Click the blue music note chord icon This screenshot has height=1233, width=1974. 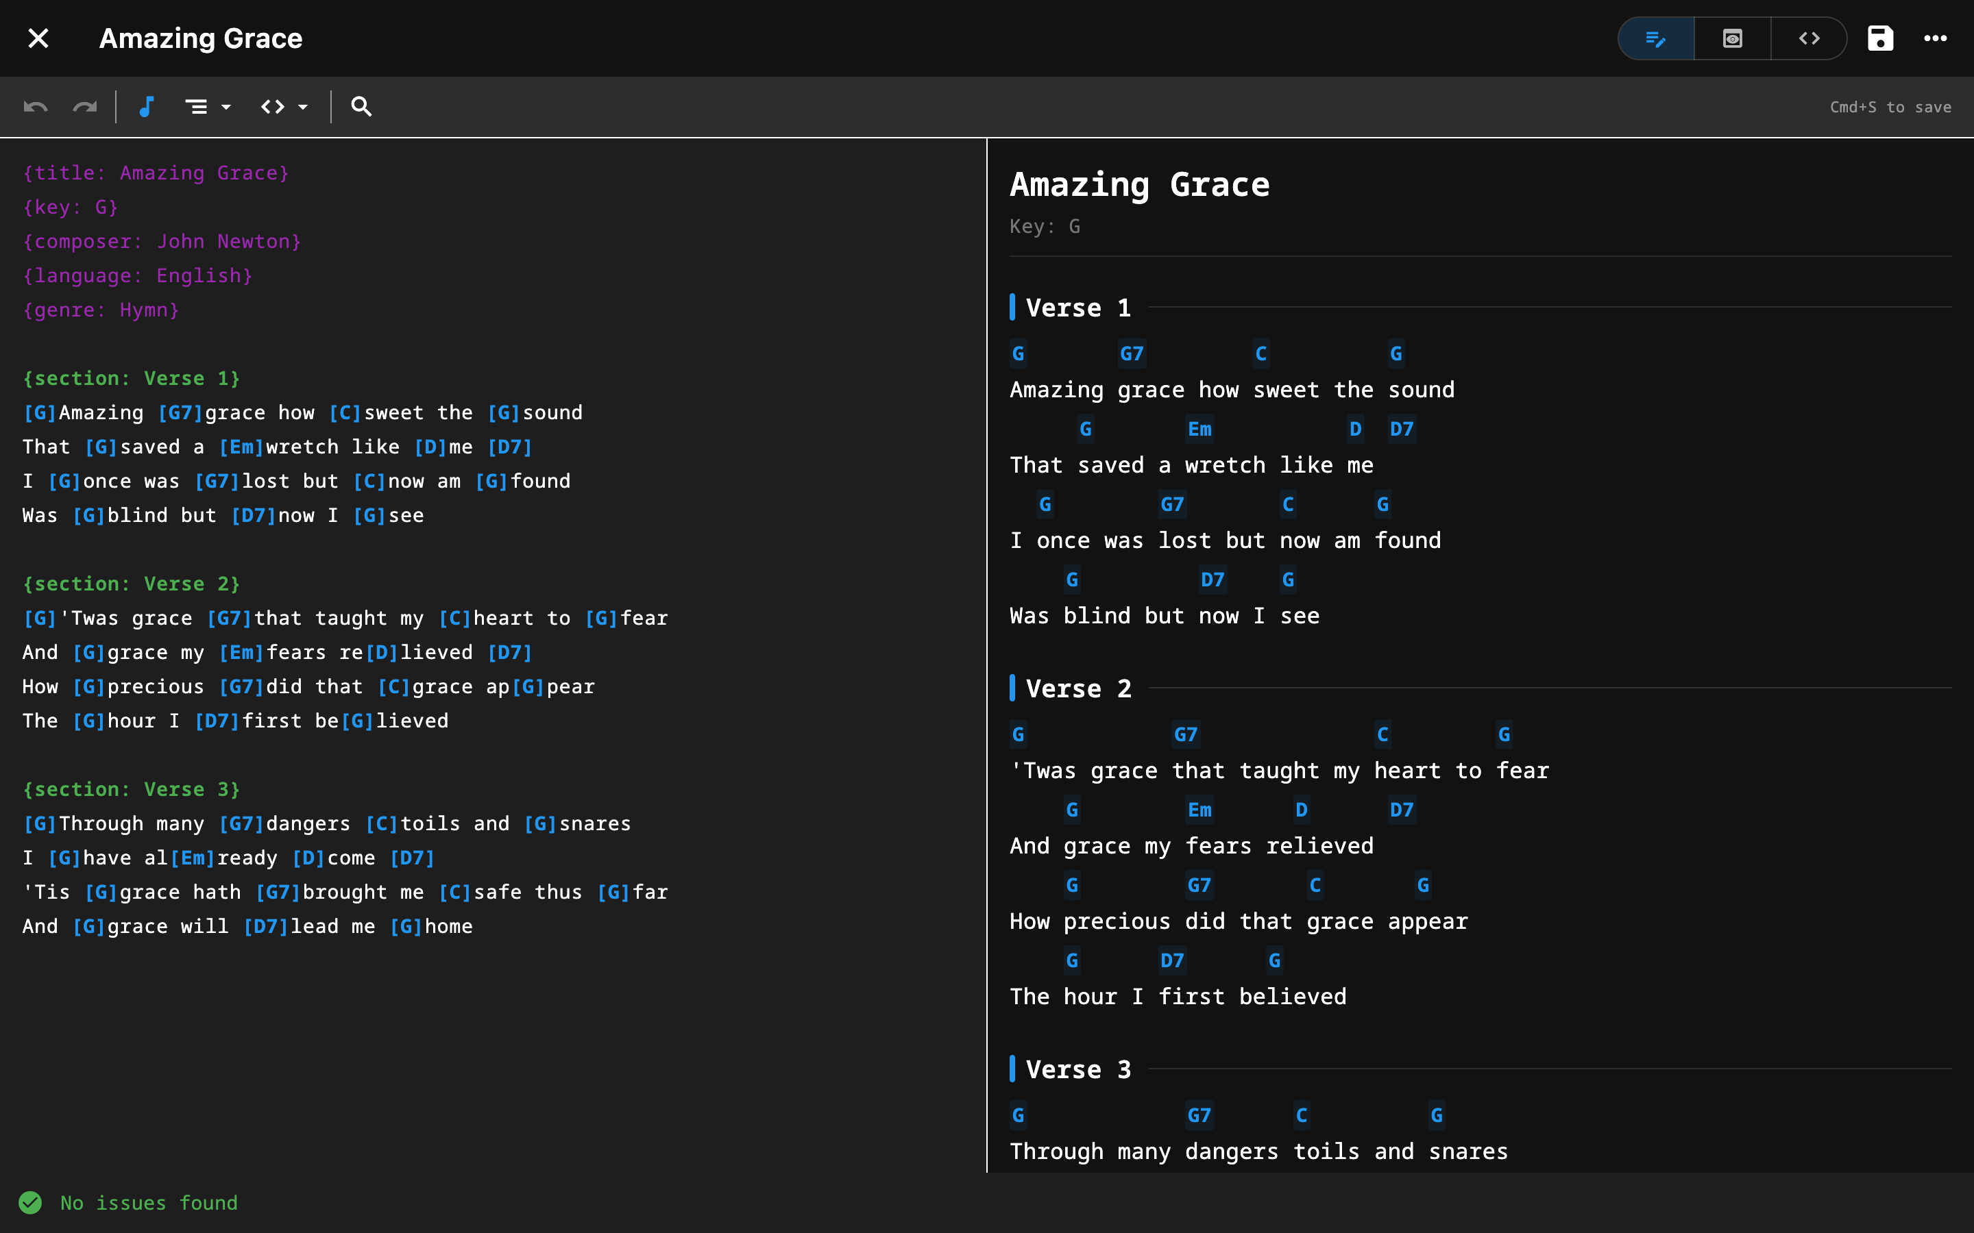(x=147, y=107)
